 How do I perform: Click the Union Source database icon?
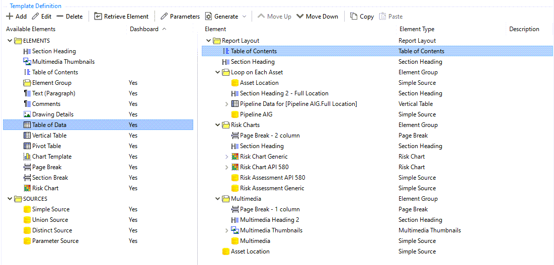pyautogui.click(x=27, y=220)
